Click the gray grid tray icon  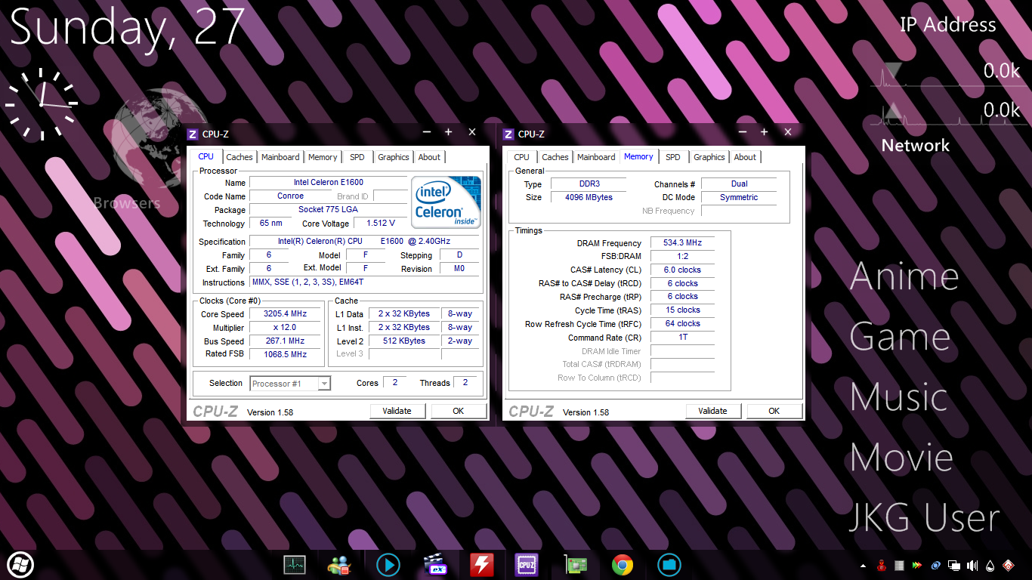(x=900, y=565)
